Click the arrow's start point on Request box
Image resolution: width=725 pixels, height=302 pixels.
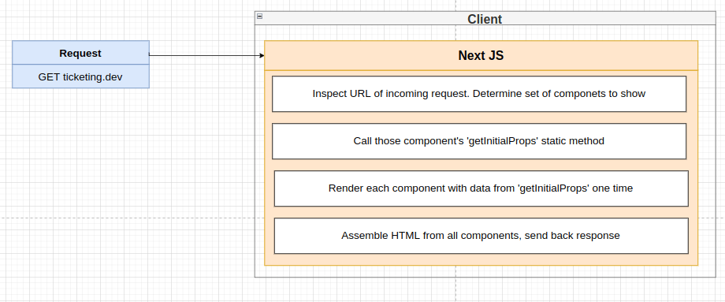point(150,55)
